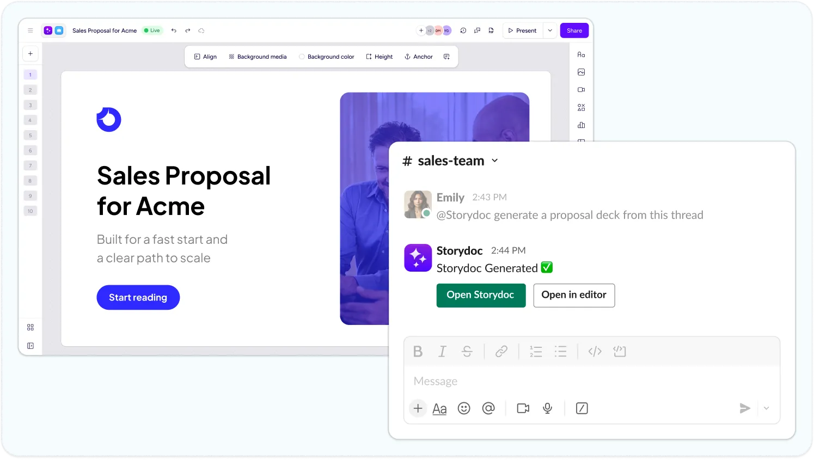Toggle strikethrough formatting in message composer
The height and width of the screenshot is (460, 814).
pos(467,352)
